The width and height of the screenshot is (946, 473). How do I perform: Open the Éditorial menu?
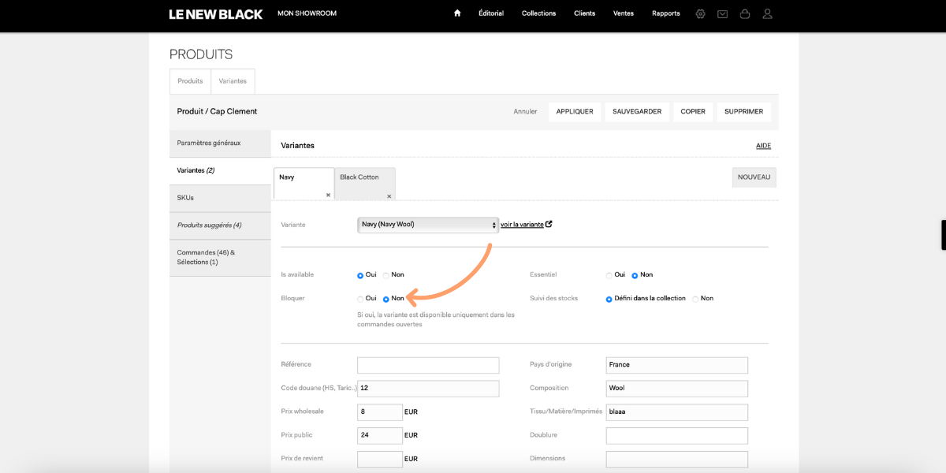pos(491,13)
